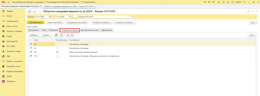Open global search magnifier icon
The height and width of the screenshot is (96, 260).
tap(233, 2)
